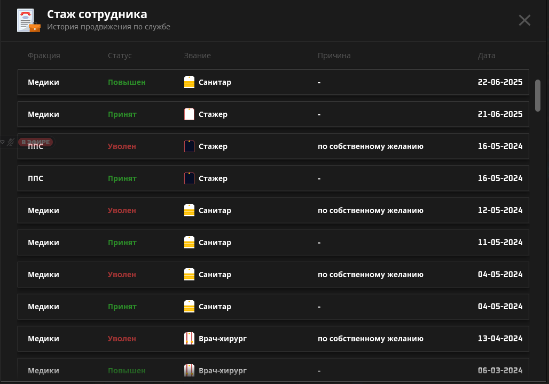Click Врач-хирург label in 13-04-2024 row
549x384 pixels.
(x=223, y=339)
